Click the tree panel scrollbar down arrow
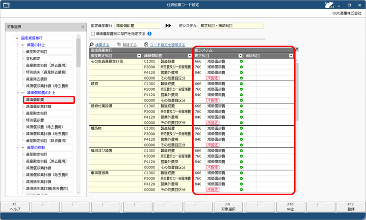 [79, 193]
